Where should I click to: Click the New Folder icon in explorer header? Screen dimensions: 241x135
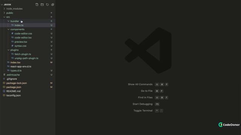click(42, 4)
